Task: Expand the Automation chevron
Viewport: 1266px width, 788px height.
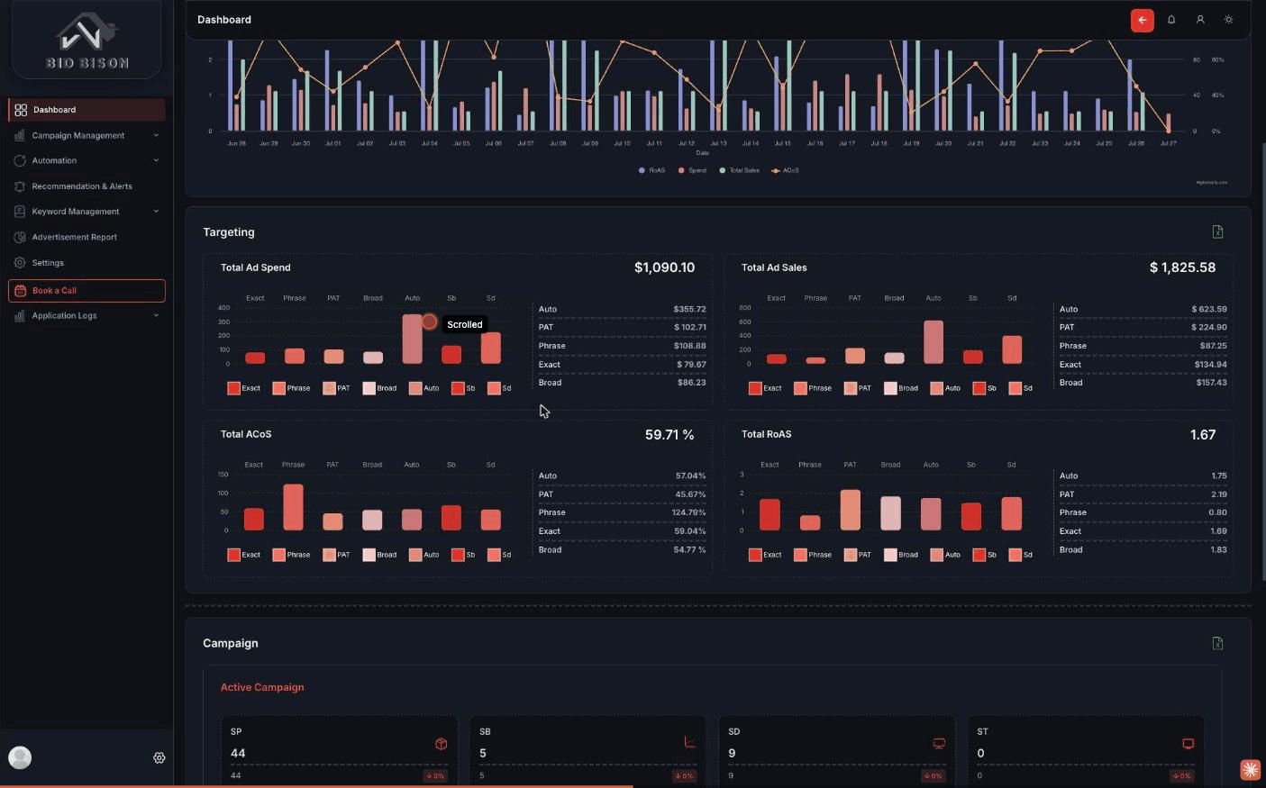Action: (x=156, y=161)
